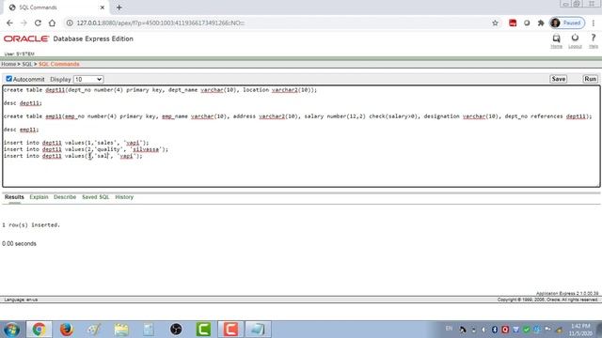Close the SQL Commands browser tab

click(x=103, y=8)
